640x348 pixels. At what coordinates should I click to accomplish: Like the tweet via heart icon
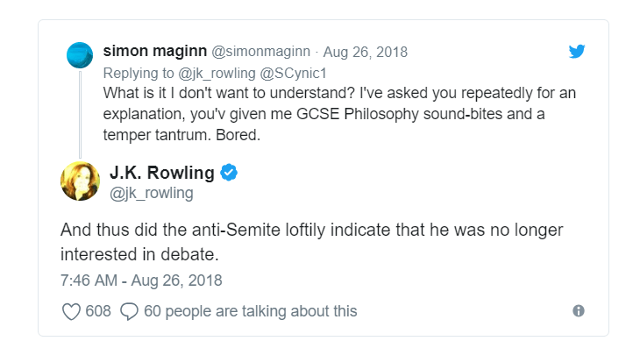[71, 312]
